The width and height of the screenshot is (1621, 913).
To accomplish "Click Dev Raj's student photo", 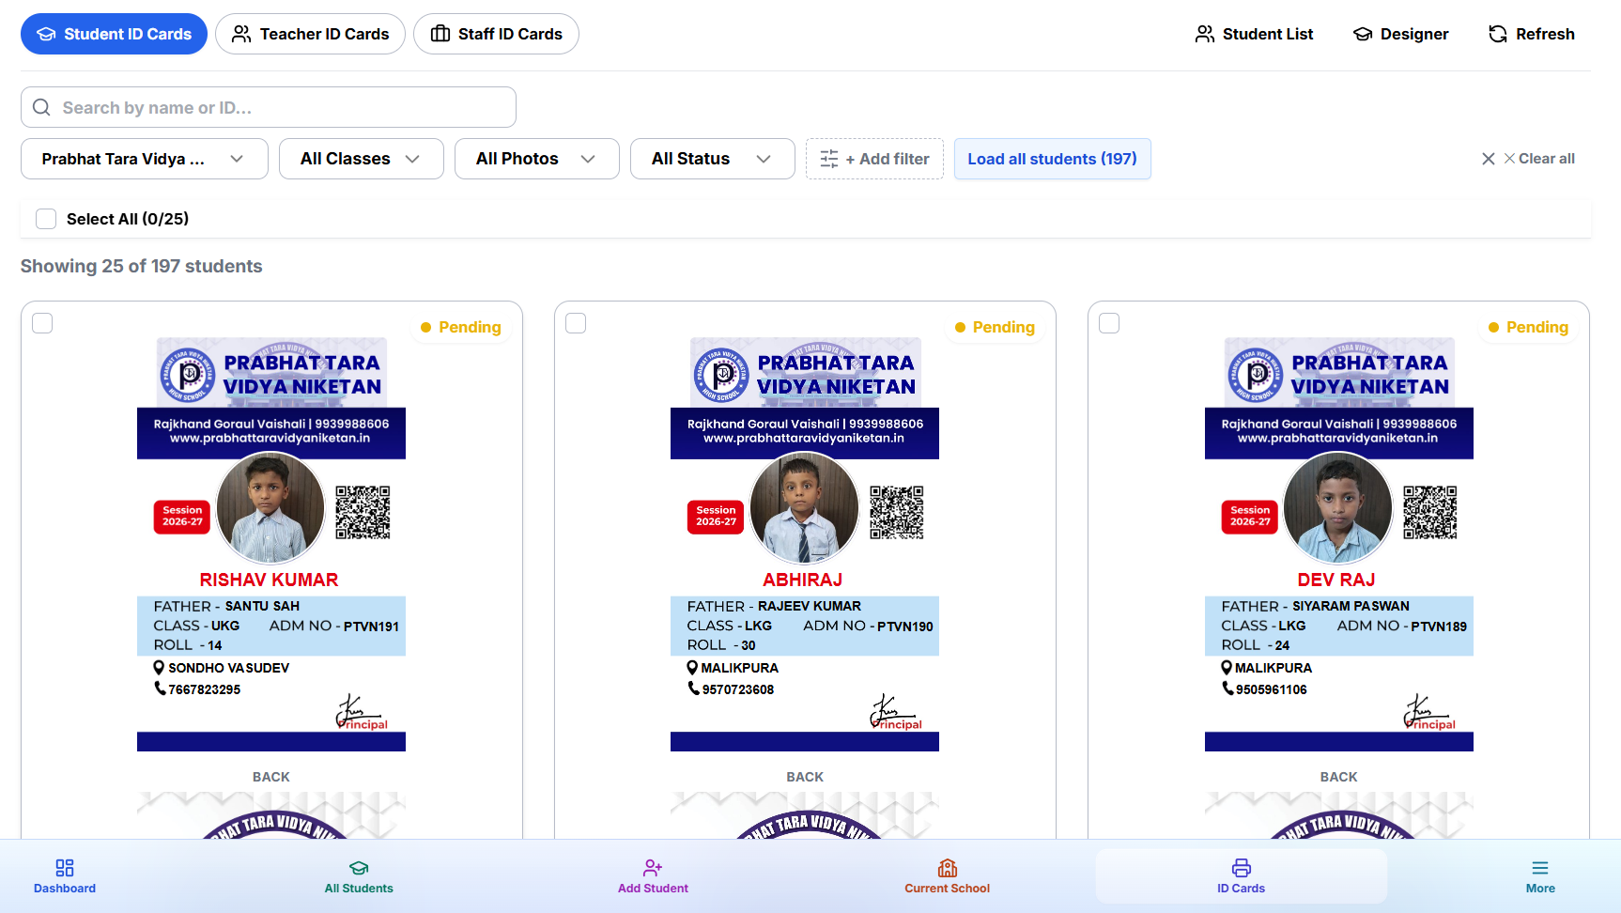I will 1337,508.
